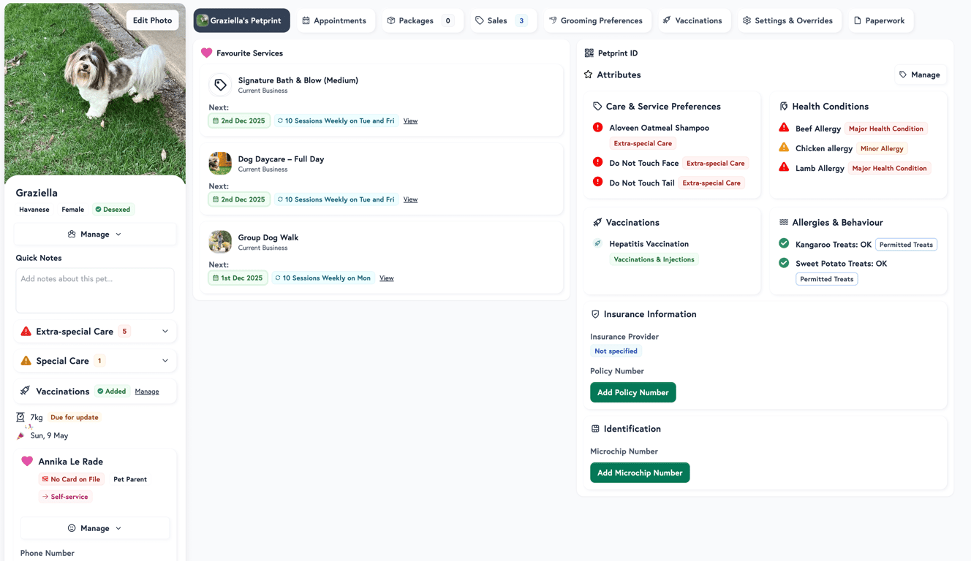This screenshot has width=971, height=561.
Task: Click the Minor Allergy tag
Action: click(882, 148)
